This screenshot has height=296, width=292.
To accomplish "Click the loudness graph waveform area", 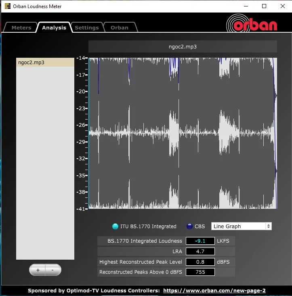I will tap(183, 133).
